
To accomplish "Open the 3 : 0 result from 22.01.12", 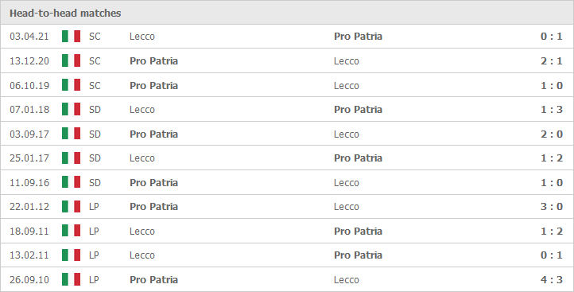I will tap(551, 207).
